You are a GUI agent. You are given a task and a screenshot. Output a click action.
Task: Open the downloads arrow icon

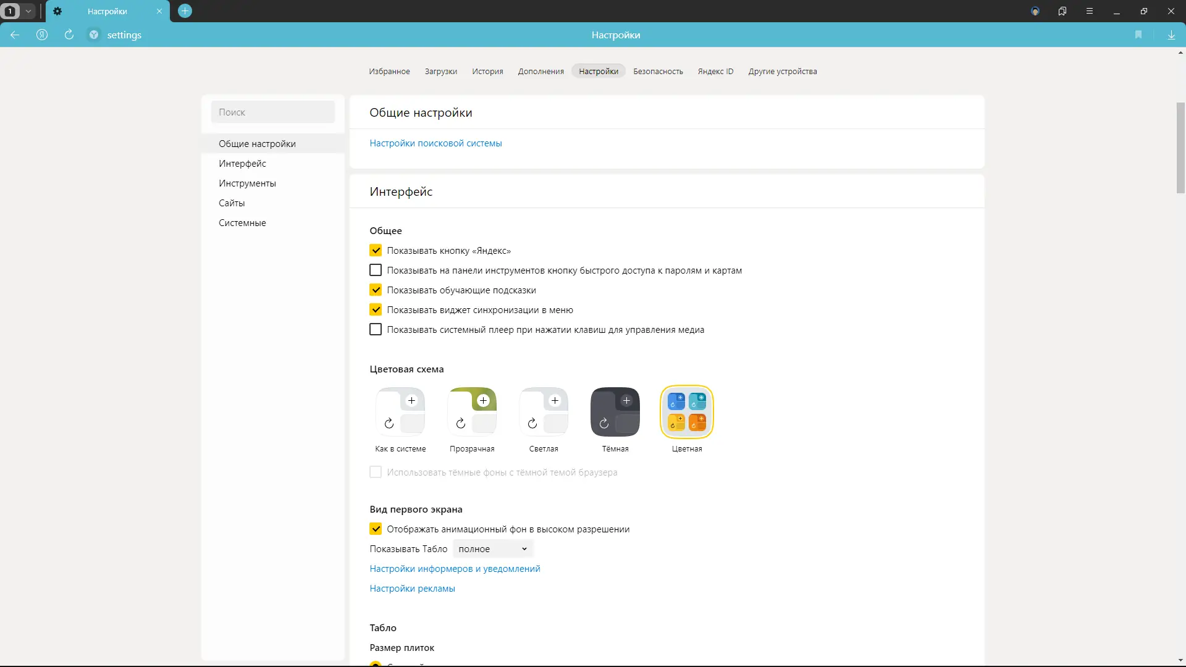(x=1171, y=35)
